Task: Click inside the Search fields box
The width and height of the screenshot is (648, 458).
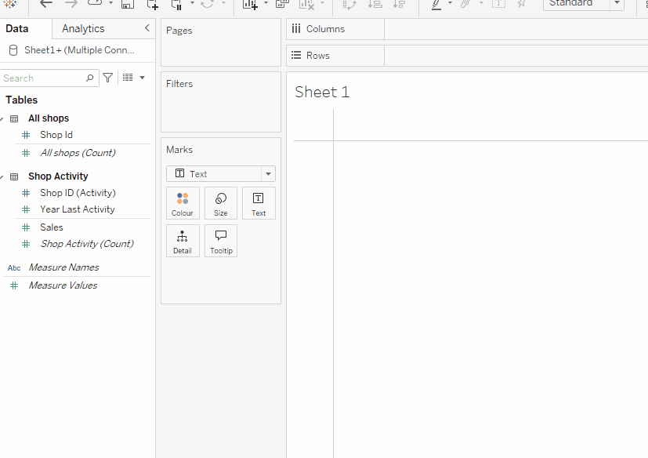Action: 41,78
